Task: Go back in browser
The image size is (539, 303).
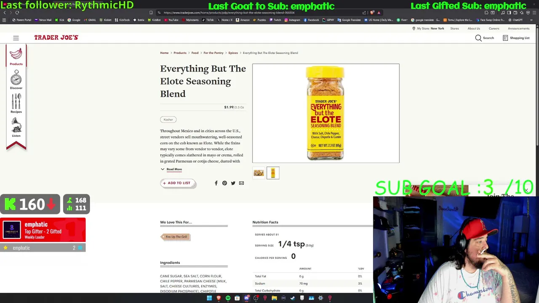Action: [5, 12]
